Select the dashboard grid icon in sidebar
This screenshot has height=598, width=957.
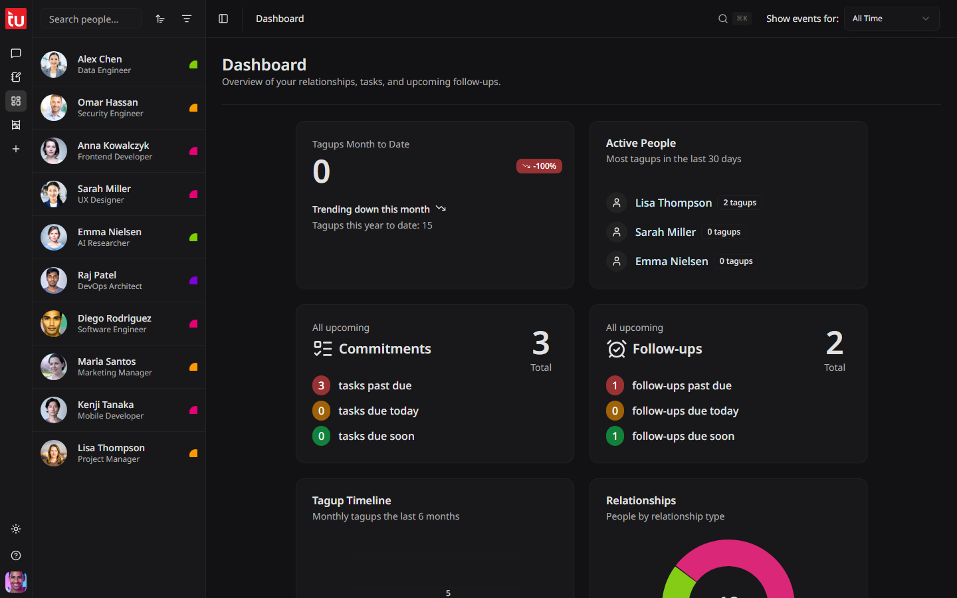16,101
